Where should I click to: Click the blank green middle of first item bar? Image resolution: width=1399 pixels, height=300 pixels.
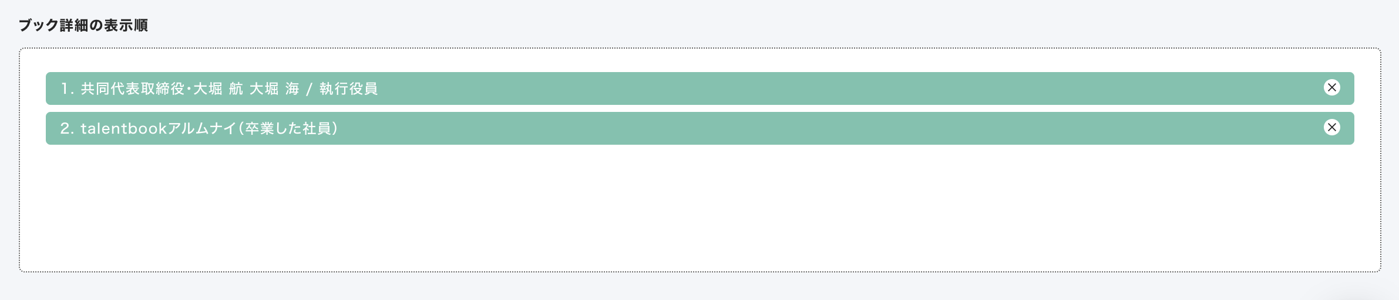[x=822, y=88]
